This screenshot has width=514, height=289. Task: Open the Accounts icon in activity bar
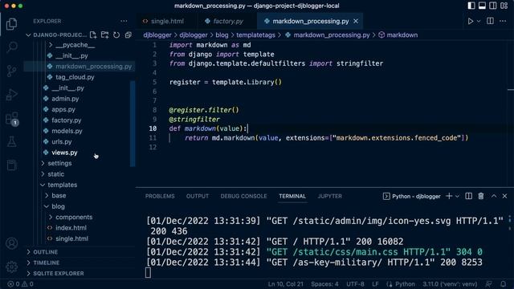point(12,243)
